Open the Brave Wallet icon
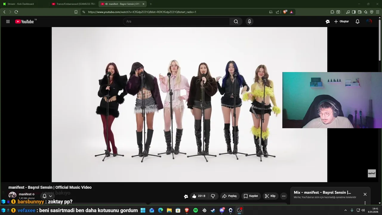Screen dimensions: 382x215 point(360,12)
